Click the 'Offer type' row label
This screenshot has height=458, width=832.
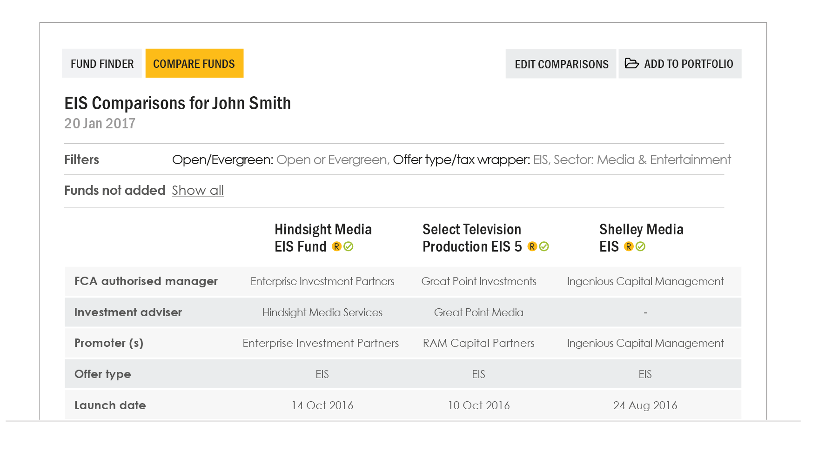pos(103,374)
